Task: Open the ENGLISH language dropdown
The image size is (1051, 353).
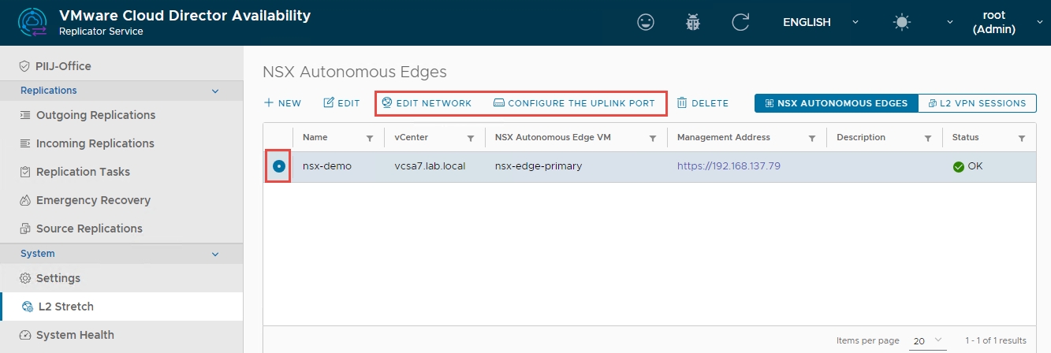Action: pos(820,22)
